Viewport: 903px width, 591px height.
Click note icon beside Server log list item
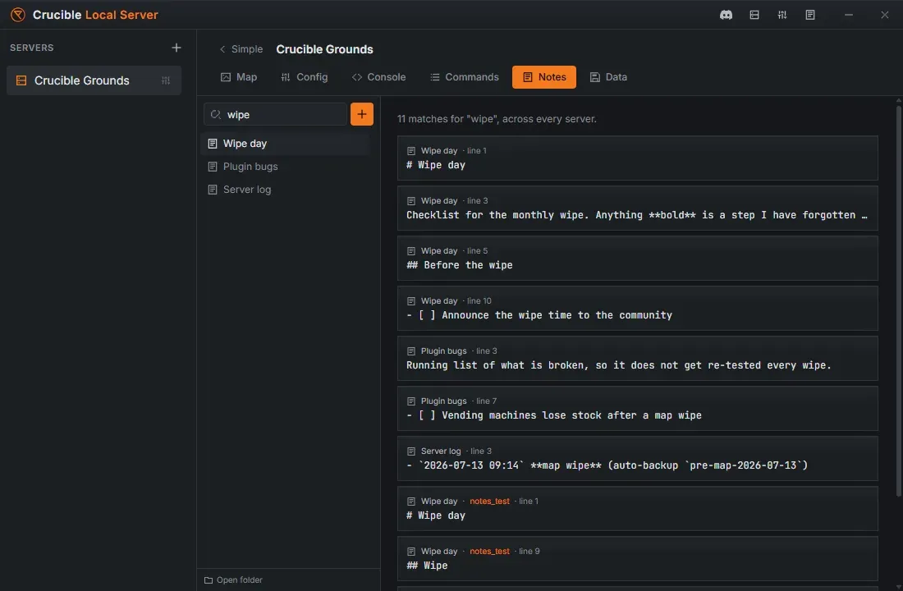[x=213, y=190]
